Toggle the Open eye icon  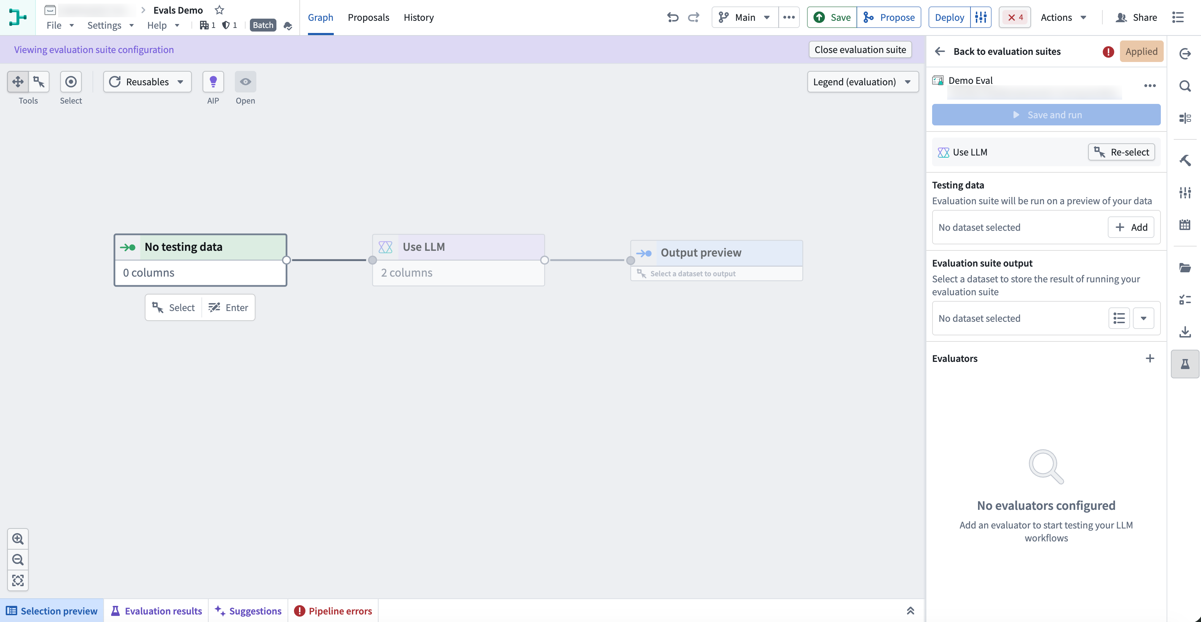pyautogui.click(x=245, y=82)
